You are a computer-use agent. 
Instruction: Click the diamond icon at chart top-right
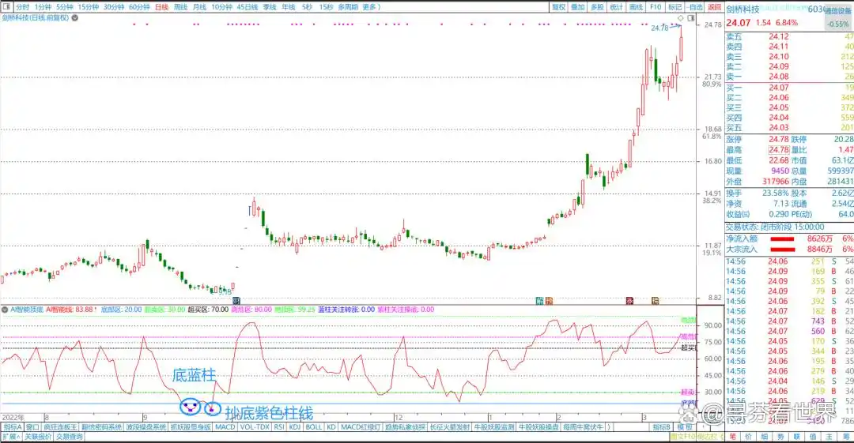pos(680,18)
